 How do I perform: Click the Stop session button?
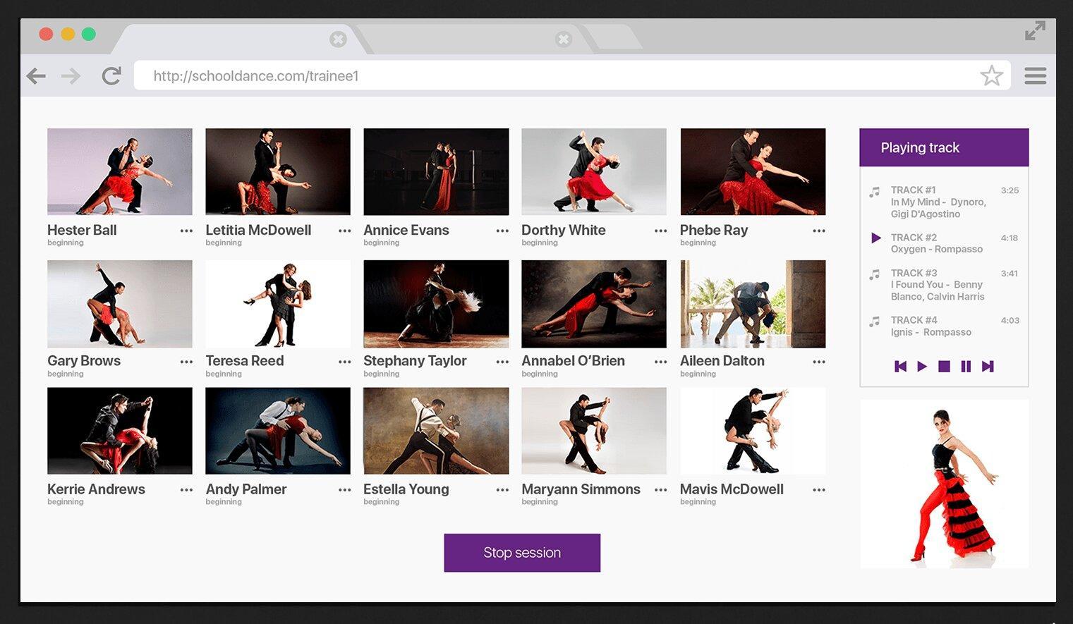pos(522,553)
